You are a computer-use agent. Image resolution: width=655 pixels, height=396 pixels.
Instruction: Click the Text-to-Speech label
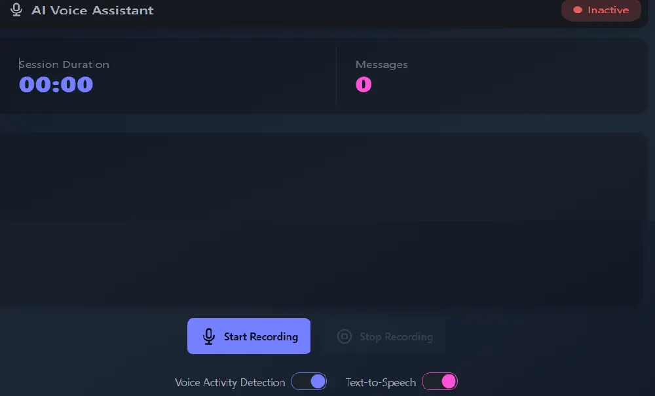381,382
